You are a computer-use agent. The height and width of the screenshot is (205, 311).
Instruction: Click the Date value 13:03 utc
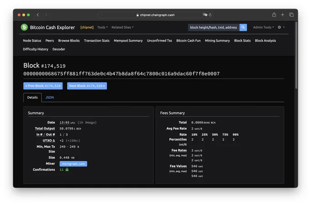[67, 123]
